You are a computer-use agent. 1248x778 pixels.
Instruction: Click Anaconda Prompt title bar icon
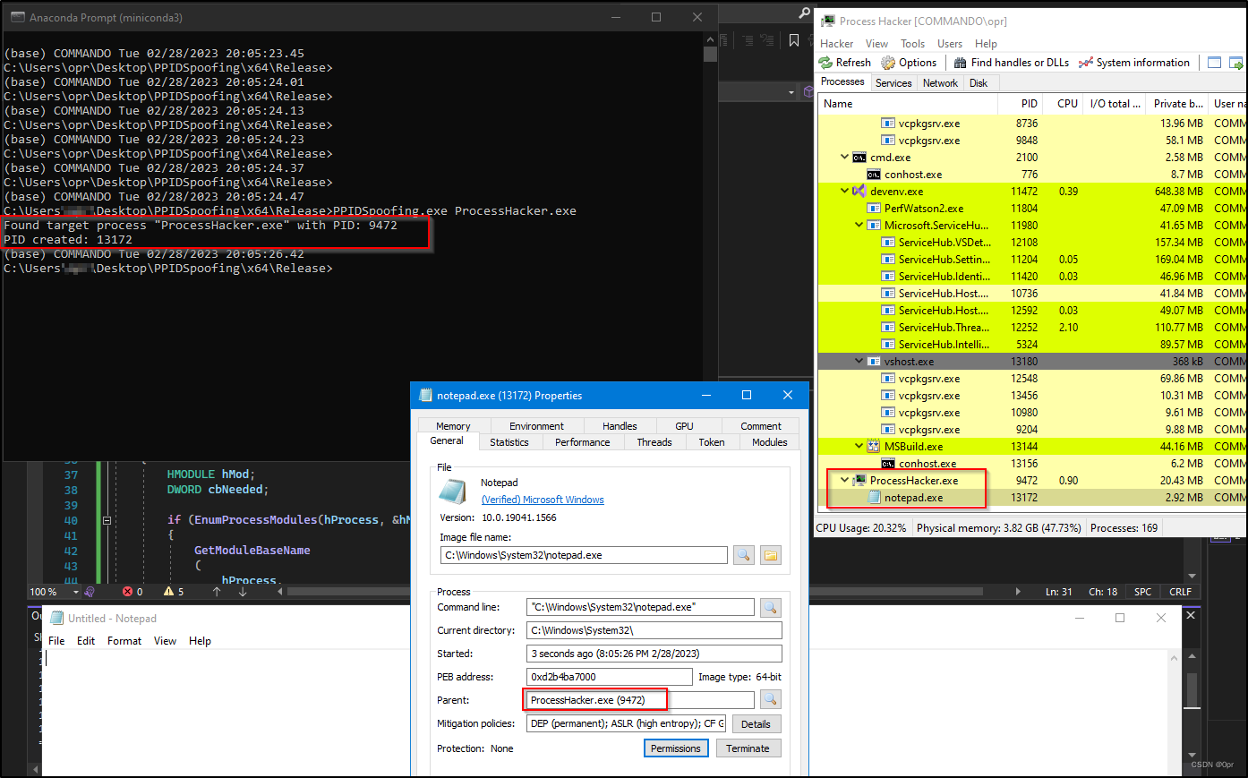(x=18, y=17)
